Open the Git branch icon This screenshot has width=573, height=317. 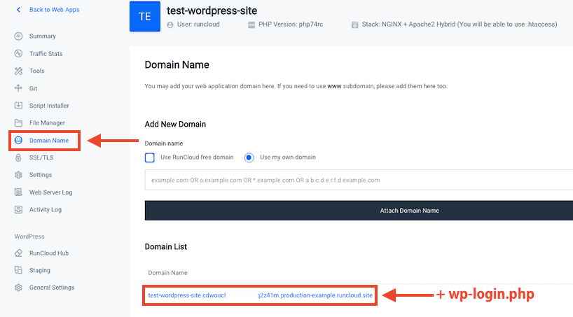[x=19, y=89]
